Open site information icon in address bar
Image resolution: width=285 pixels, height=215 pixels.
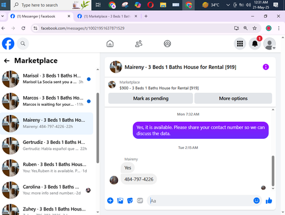pos(35,28)
